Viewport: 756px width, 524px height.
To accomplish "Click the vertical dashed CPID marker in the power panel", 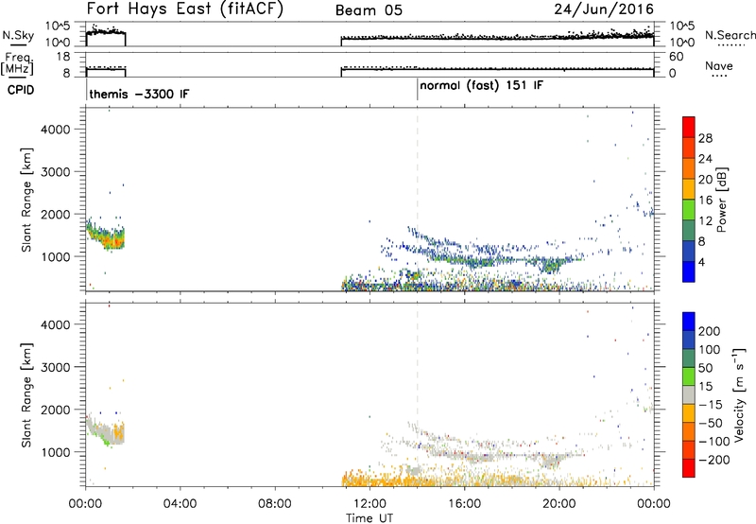I will click(418, 200).
